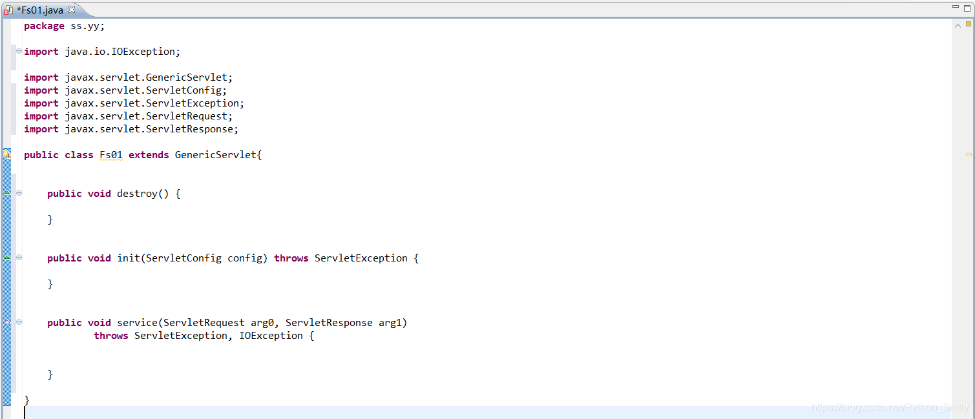Jump to warning annotation in overview ruler

coord(969,155)
